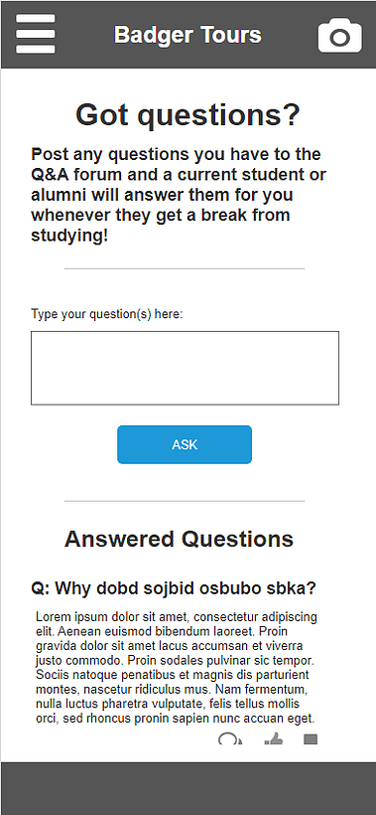Image resolution: width=376 pixels, height=815 pixels.
Task: Click the dark footer bar
Action: 188,788
